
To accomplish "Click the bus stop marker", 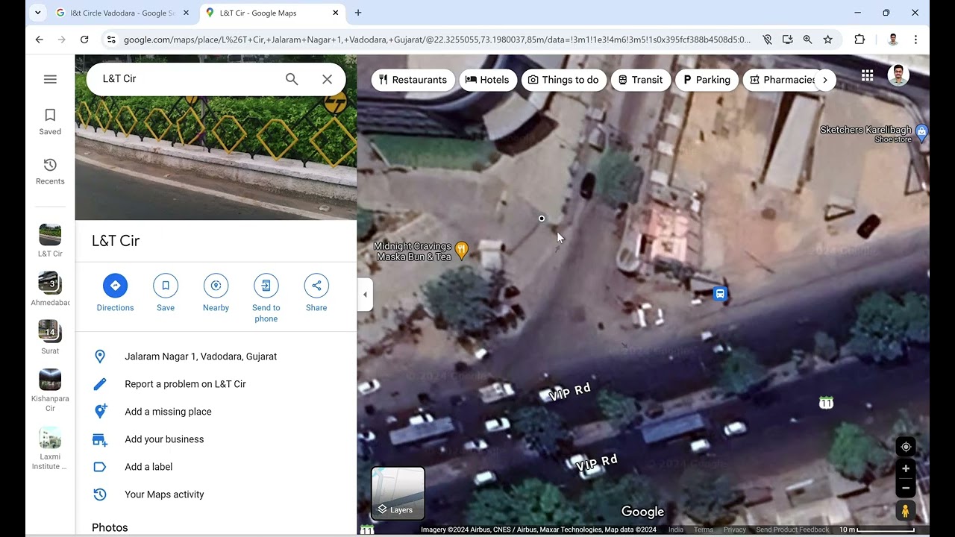I will click(720, 294).
